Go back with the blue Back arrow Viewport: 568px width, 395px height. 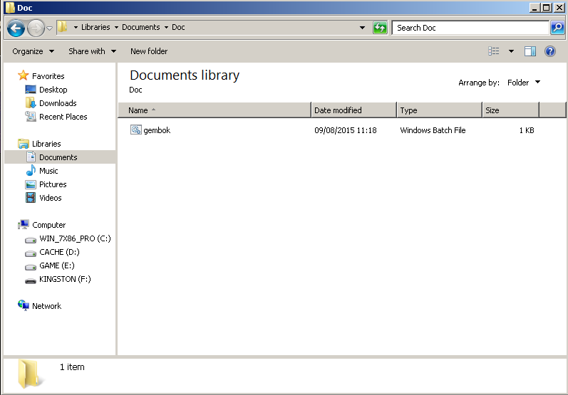pyautogui.click(x=16, y=28)
